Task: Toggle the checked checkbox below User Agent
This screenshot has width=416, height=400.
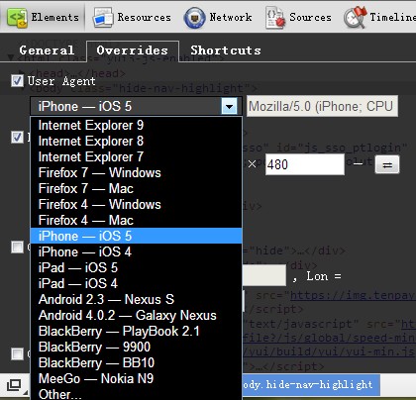Action: coord(17,137)
